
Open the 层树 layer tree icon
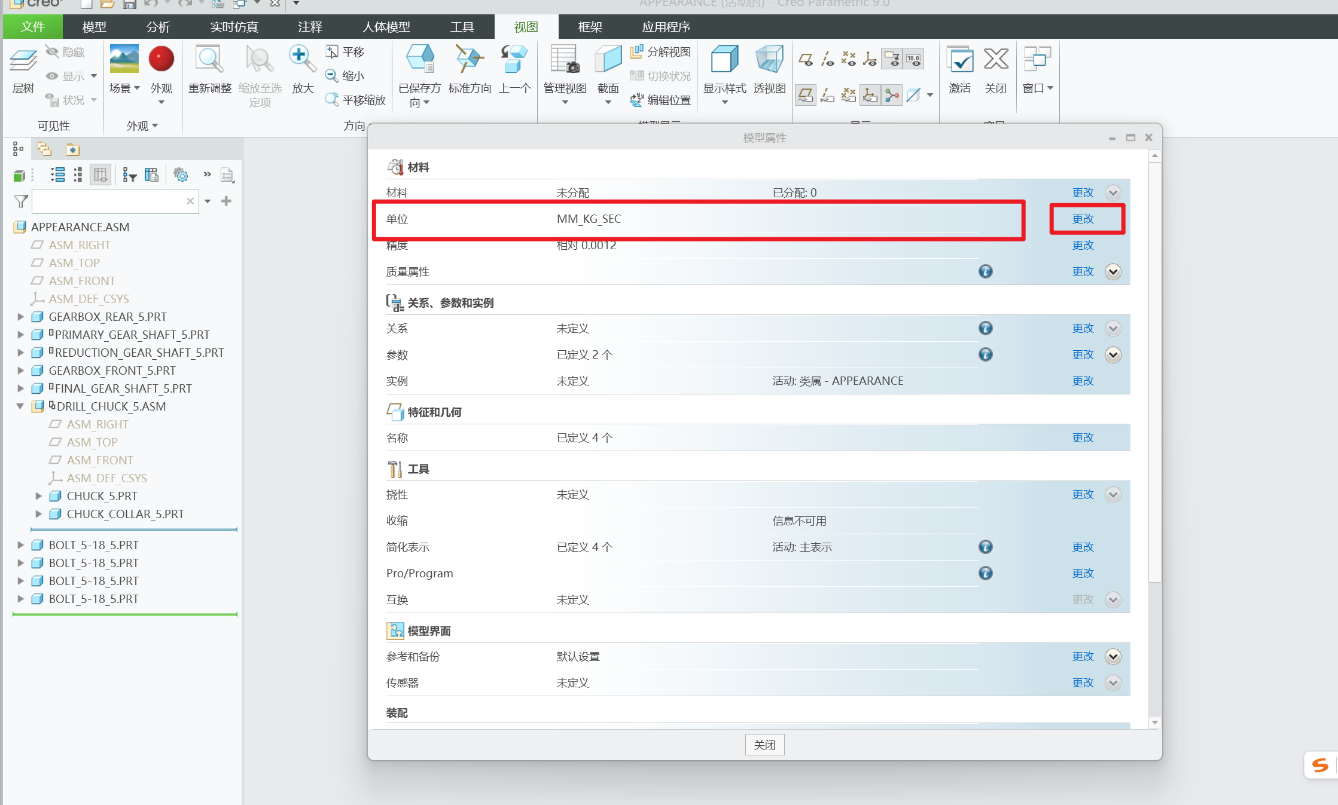pos(23,60)
